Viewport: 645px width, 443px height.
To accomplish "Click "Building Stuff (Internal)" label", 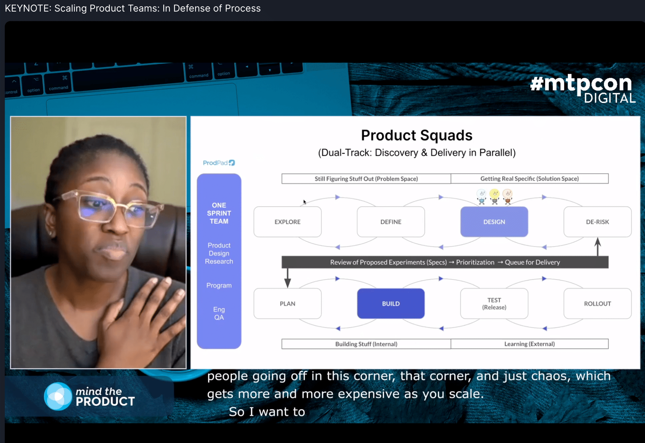I will click(366, 344).
